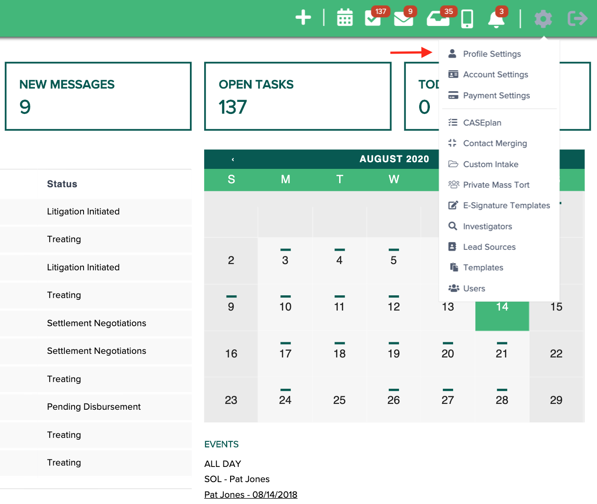Open messages via the envelope icon
This screenshot has height=504, width=597.
[x=404, y=20]
